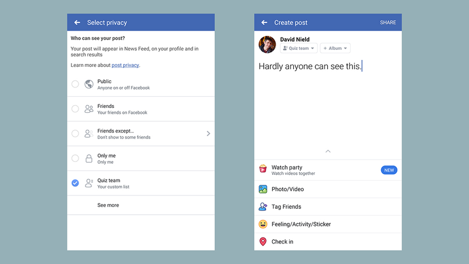
Task: Open the post privacy link
Action: coord(125,65)
